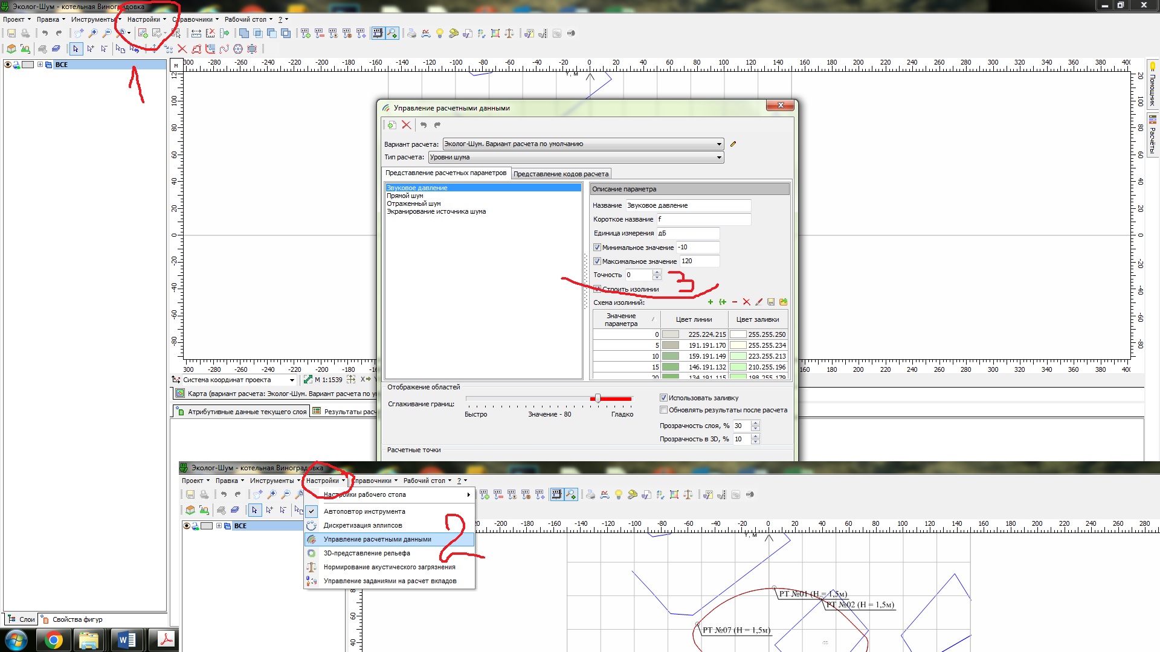Select Управление расчетными данными menu entry
Screen dimensions: 1160x652
coord(378,539)
